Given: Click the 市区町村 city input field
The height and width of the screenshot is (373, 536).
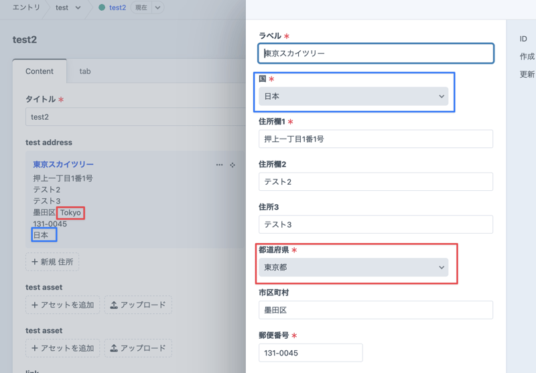Looking at the screenshot, I should click(376, 310).
